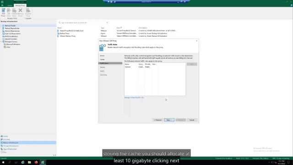
Task: Click the Add Proxy ribbon icon
Action: point(3,12)
